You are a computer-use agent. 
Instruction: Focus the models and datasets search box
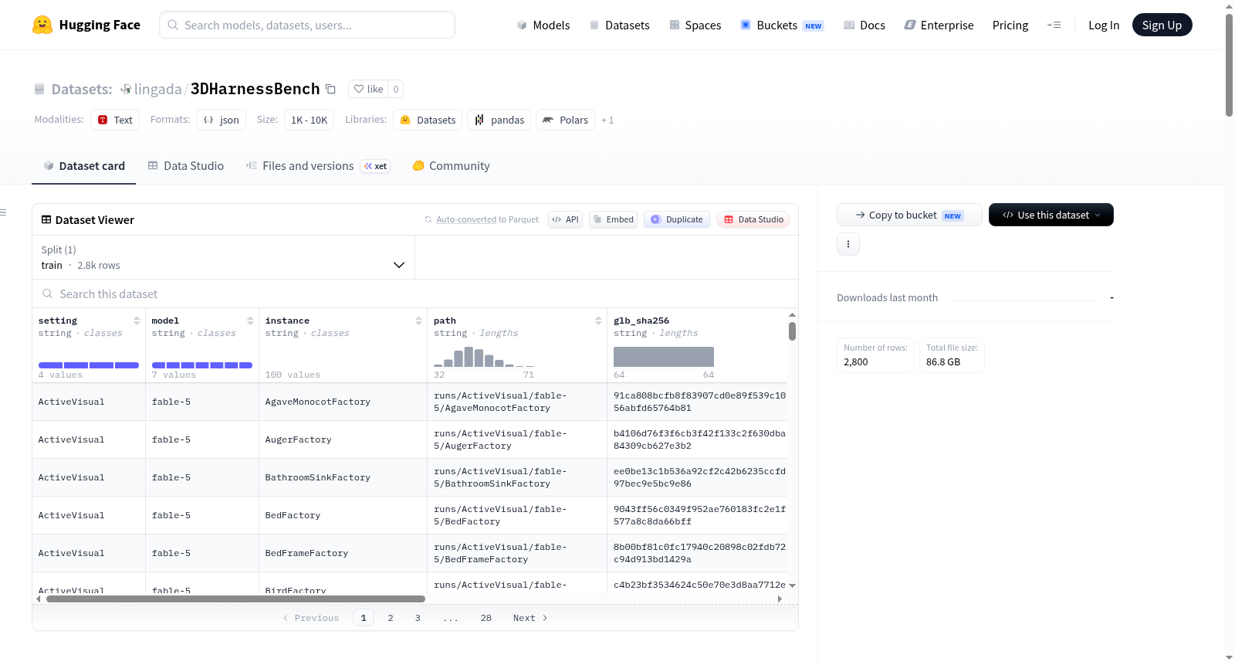tap(307, 25)
